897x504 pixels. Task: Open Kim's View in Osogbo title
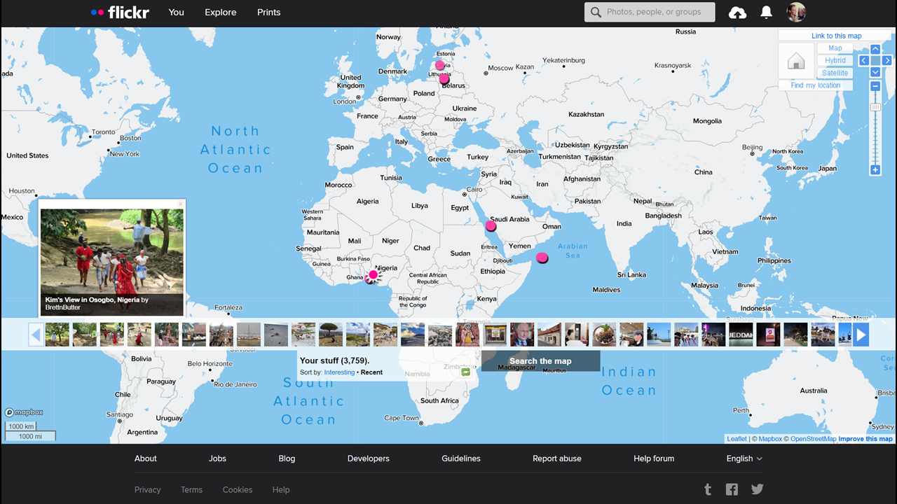[93, 300]
